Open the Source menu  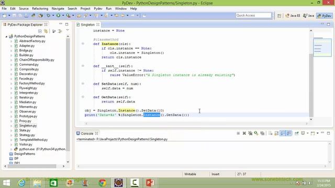coord(24,8)
